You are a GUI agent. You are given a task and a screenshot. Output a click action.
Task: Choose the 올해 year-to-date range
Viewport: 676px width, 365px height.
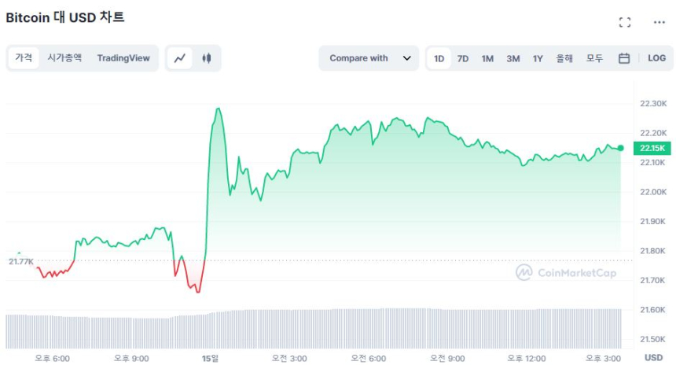point(564,58)
